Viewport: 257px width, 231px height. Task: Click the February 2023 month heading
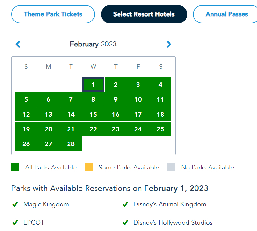[93, 44]
